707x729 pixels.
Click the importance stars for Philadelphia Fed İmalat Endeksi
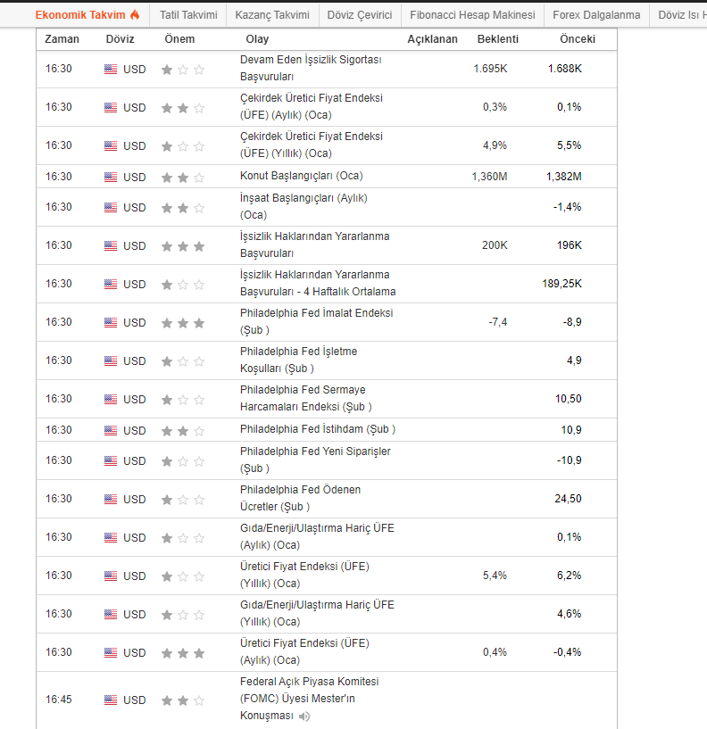[182, 322]
